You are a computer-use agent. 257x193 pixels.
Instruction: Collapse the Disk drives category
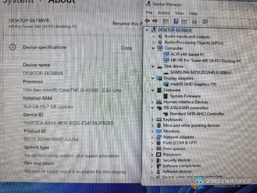pos(153,66)
